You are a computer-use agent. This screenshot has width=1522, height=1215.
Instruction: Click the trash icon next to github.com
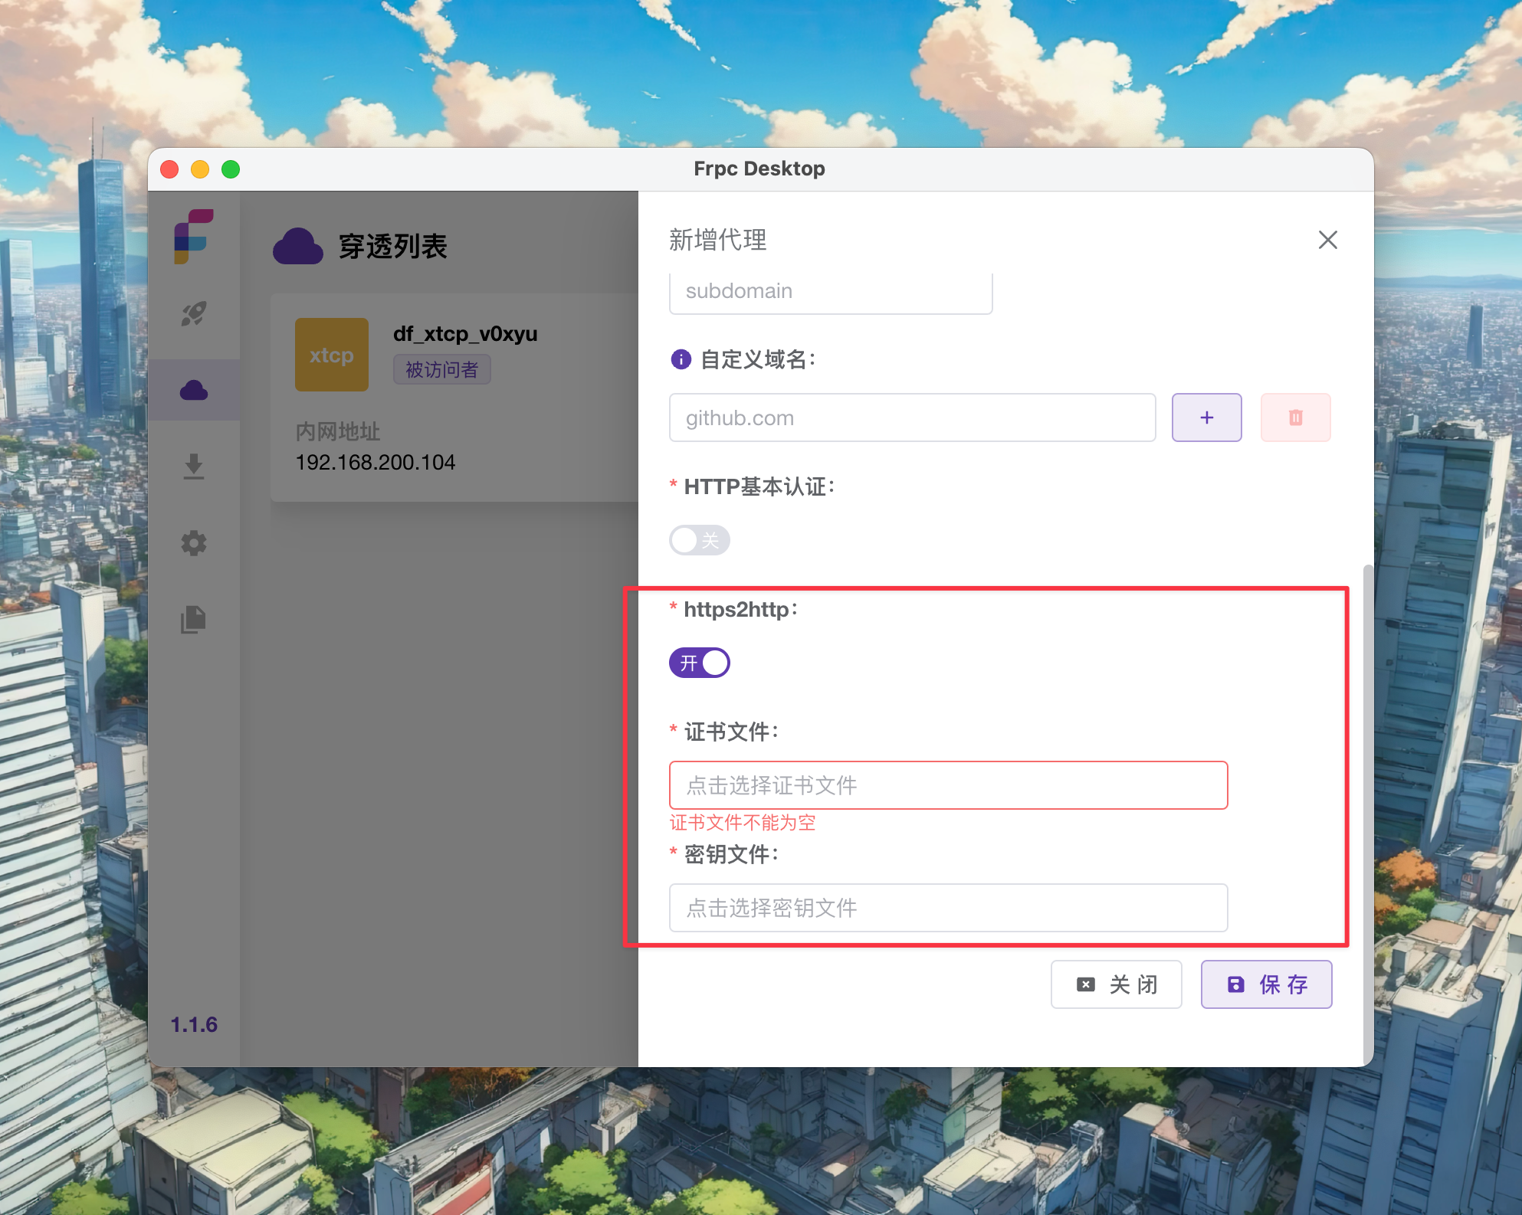tap(1295, 418)
